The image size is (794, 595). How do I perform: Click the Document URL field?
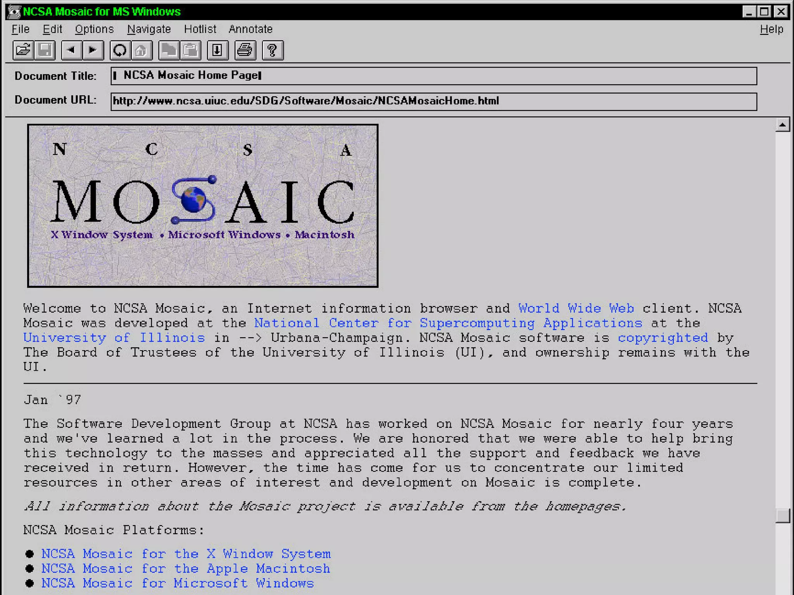pos(433,101)
